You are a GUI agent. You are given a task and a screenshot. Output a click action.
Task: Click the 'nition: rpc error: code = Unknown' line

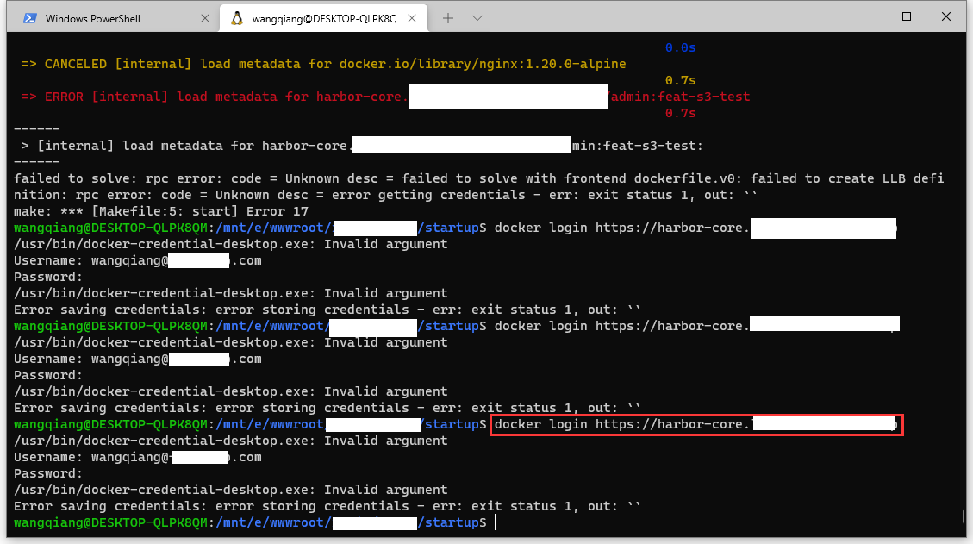385,195
